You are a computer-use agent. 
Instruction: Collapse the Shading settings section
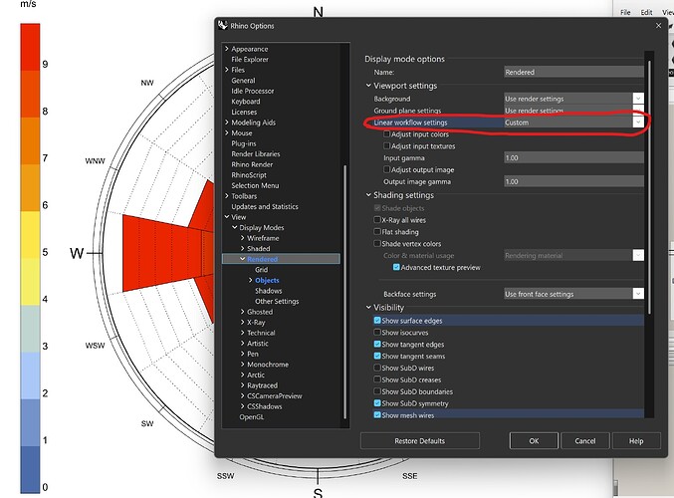click(x=368, y=195)
